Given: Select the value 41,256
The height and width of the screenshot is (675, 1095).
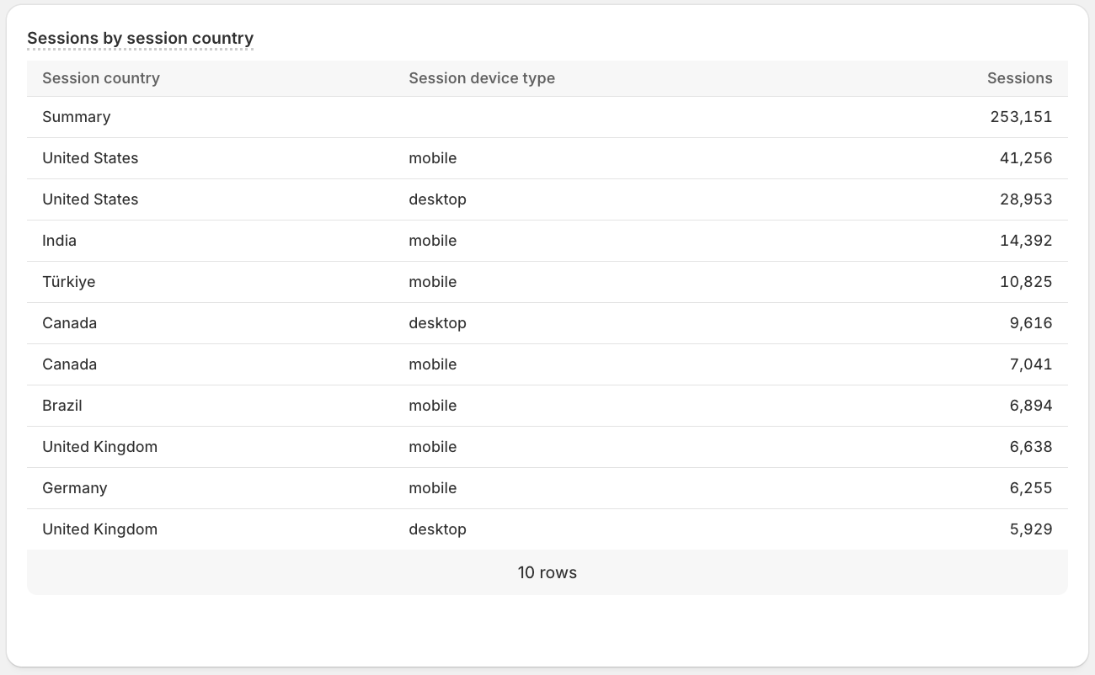Looking at the screenshot, I should (x=1026, y=158).
